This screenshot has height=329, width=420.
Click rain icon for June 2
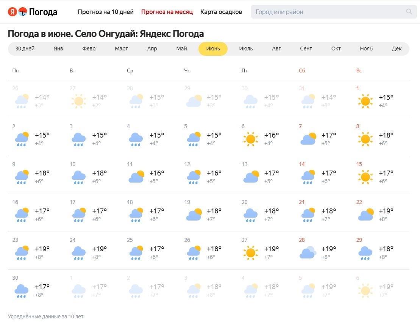click(x=22, y=139)
